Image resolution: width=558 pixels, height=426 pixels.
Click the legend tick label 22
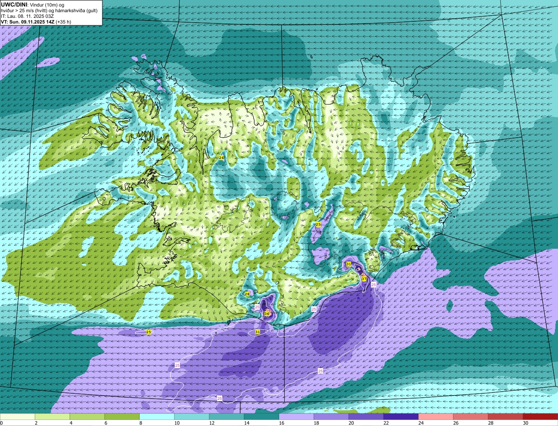coord(386,423)
